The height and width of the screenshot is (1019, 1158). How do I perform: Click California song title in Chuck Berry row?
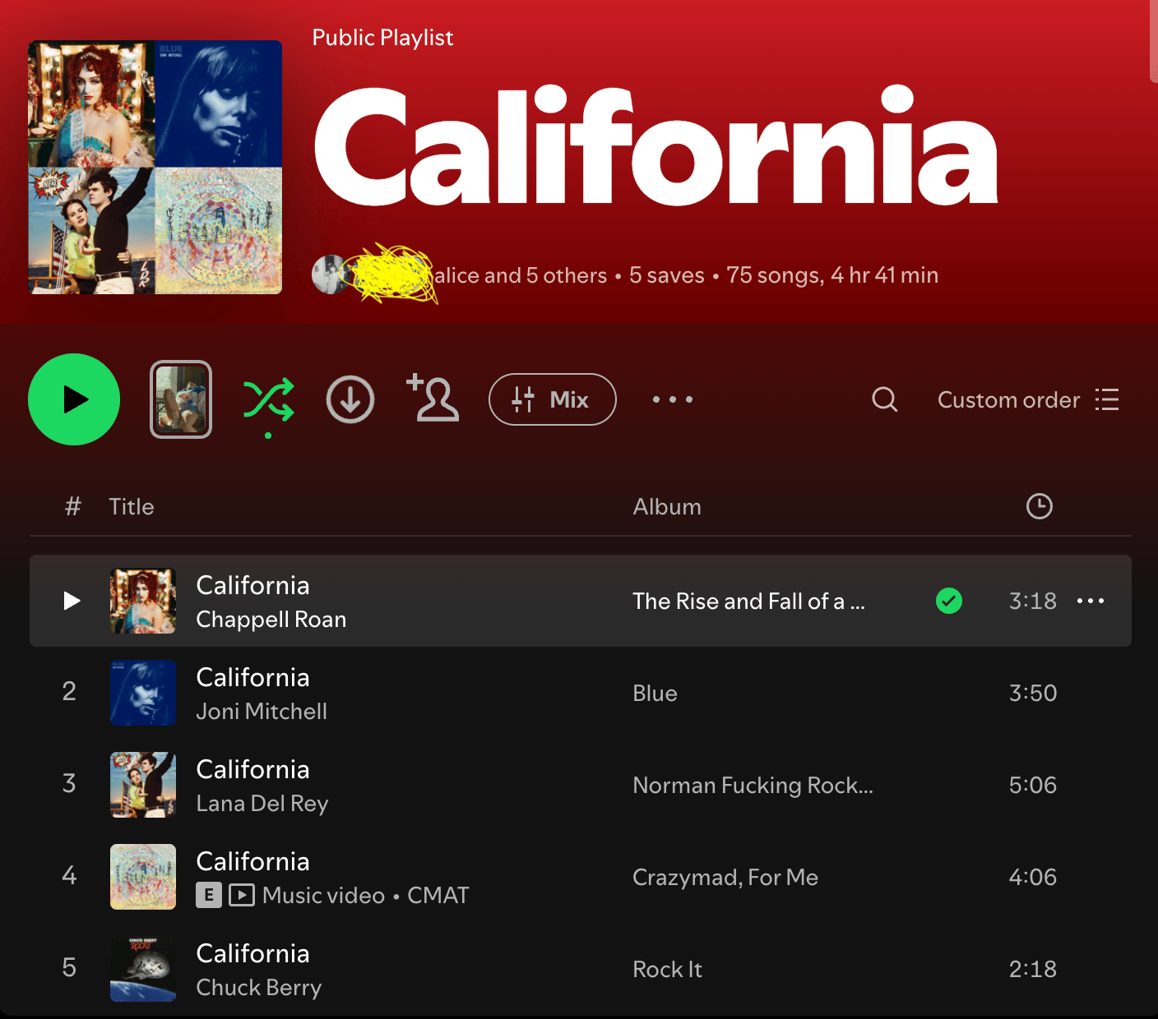click(x=252, y=954)
